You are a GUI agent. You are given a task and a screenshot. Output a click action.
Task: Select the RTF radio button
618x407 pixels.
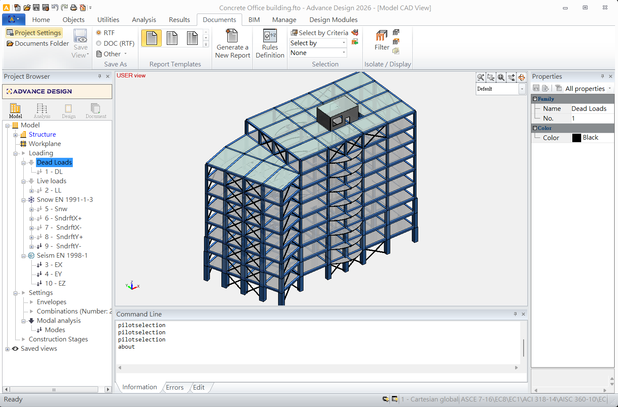point(99,33)
